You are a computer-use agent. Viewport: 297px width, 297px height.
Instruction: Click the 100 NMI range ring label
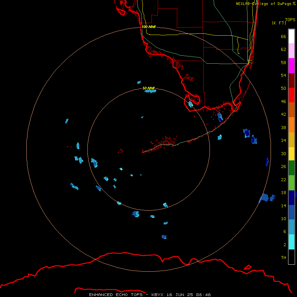coord(148,27)
